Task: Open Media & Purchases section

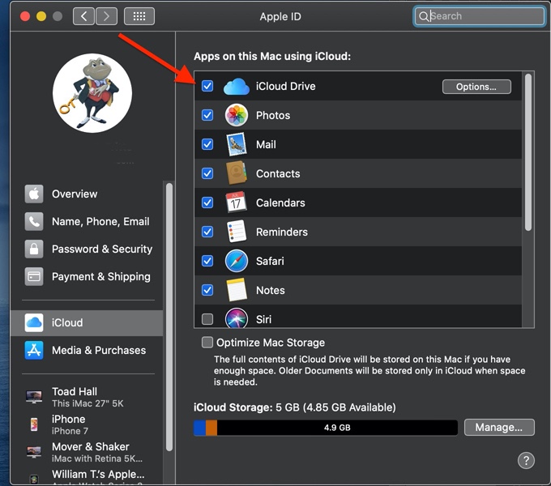Action: click(x=87, y=351)
